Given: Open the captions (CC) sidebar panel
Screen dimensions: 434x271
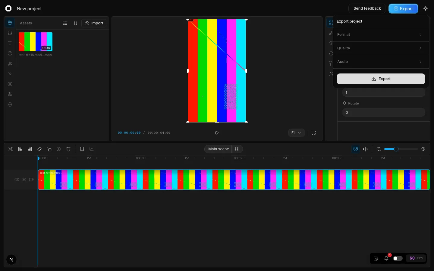Looking at the screenshot, I should click(x=10, y=84).
